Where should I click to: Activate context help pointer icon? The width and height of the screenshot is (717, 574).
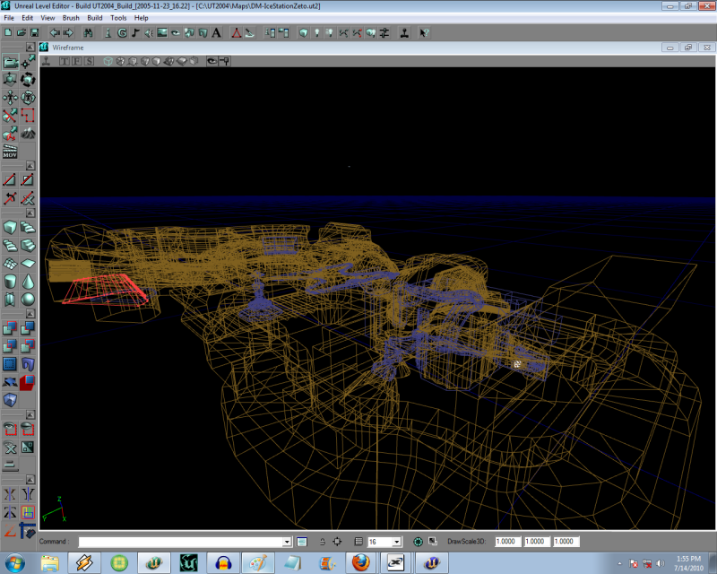coord(424,33)
